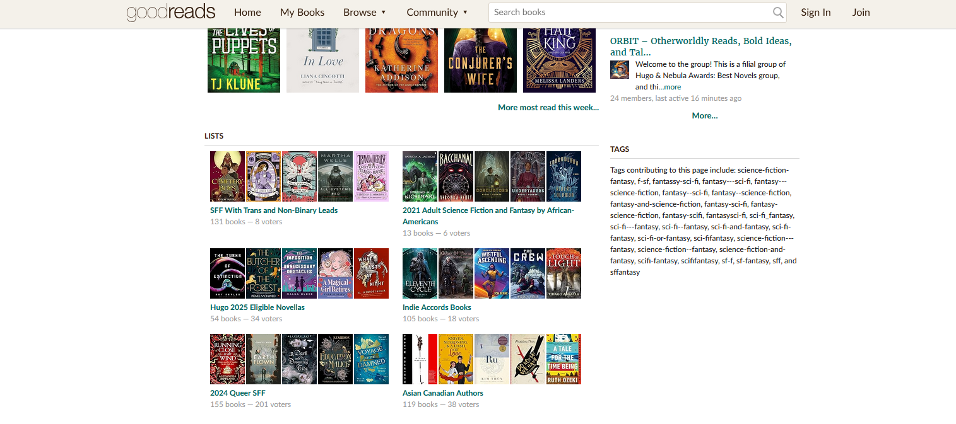This screenshot has height=424, width=956.
Task: Open the Katherine Addison Dragons cover
Action: (401, 60)
